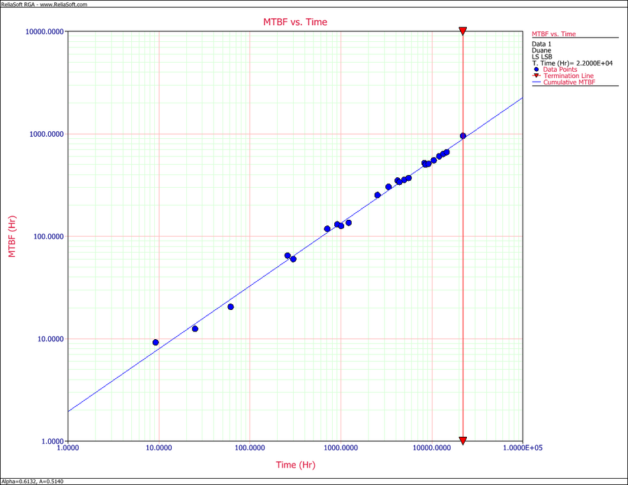
Task: Select the red triangle at top of termination line
Action: click(x=463, y=31)
